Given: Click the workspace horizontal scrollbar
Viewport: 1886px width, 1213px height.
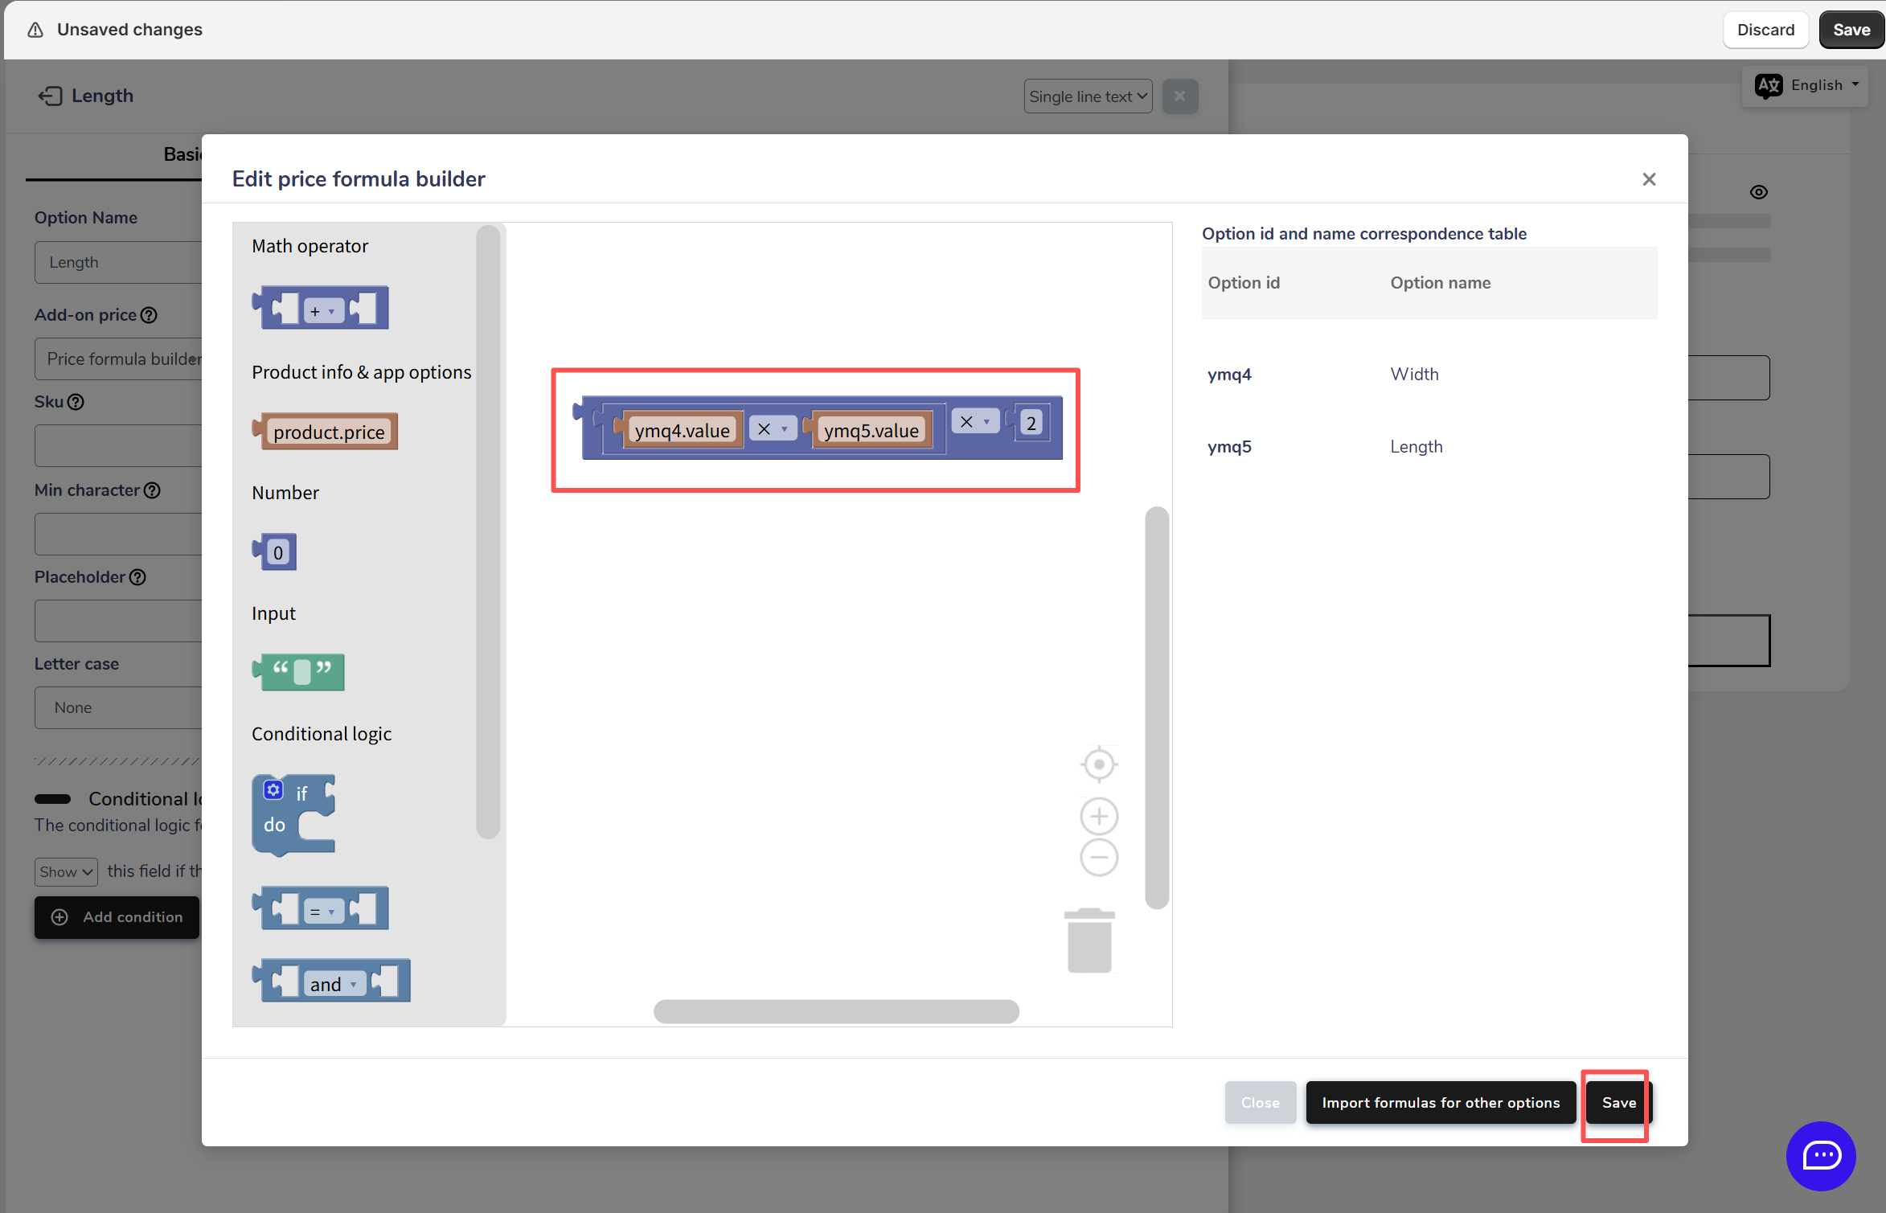Looking at the screenshot, I should click(836, 1011).
